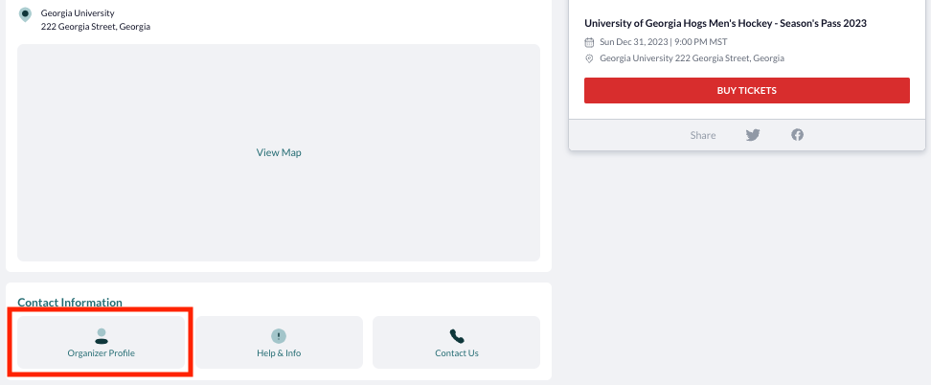Open the Help & Info card
The image size is (931, 385).
click(x=279, y=342)
